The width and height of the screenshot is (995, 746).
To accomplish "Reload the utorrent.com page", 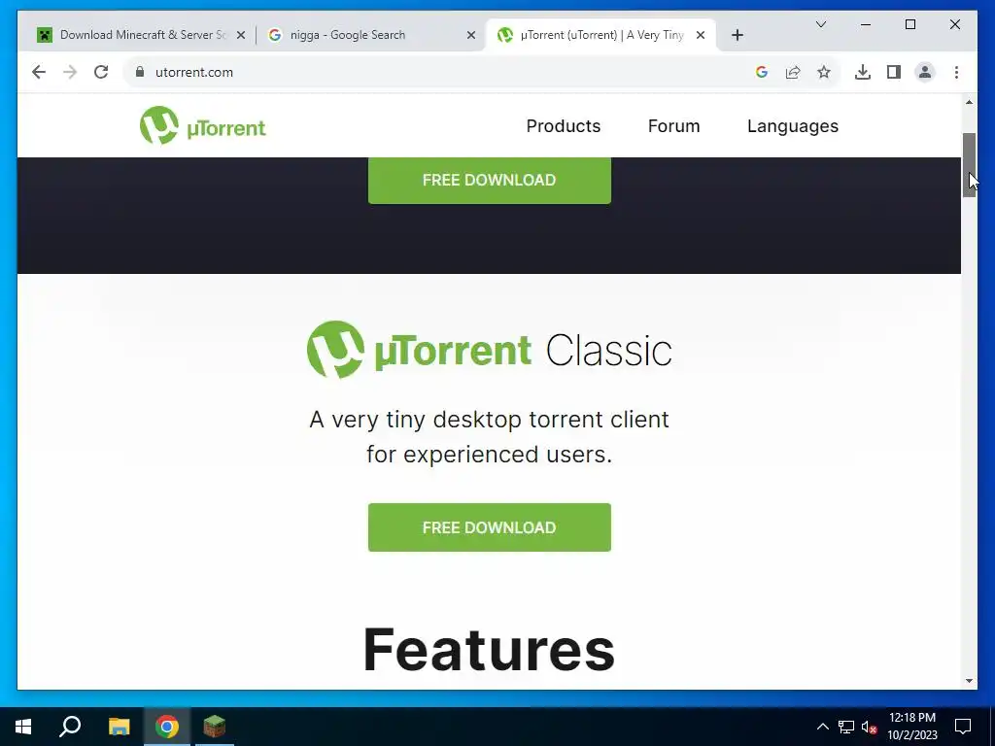I will click(101, 72).
